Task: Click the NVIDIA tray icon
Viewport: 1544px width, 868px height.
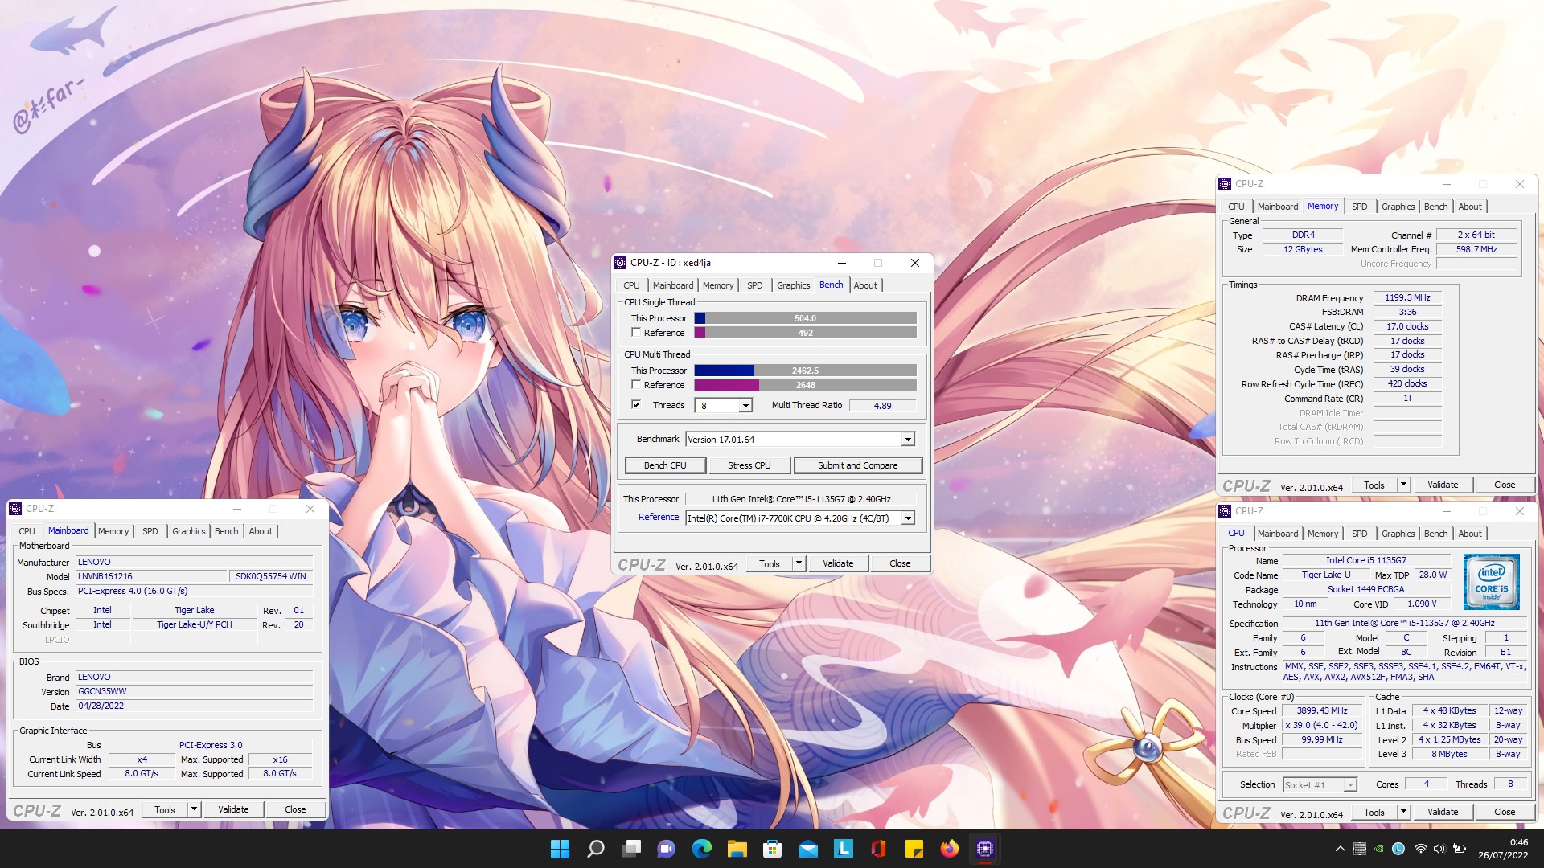Action: click(x=1379, y=849)
